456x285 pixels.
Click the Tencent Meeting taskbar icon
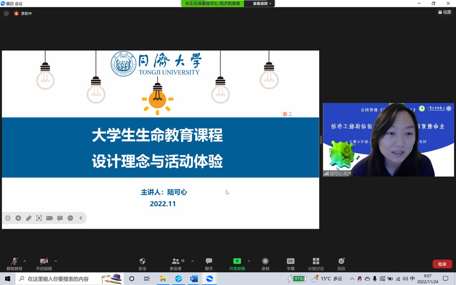point(210,279)
